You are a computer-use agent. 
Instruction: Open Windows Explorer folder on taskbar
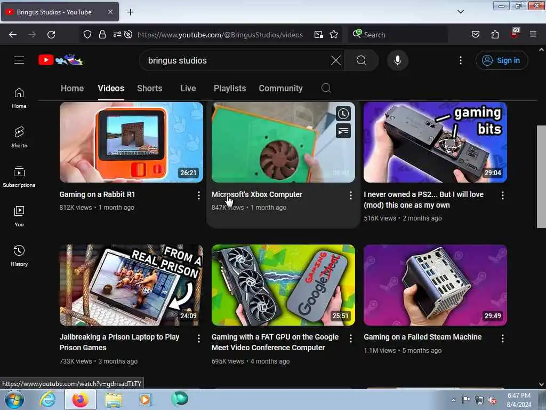click(x=114, y=399)
